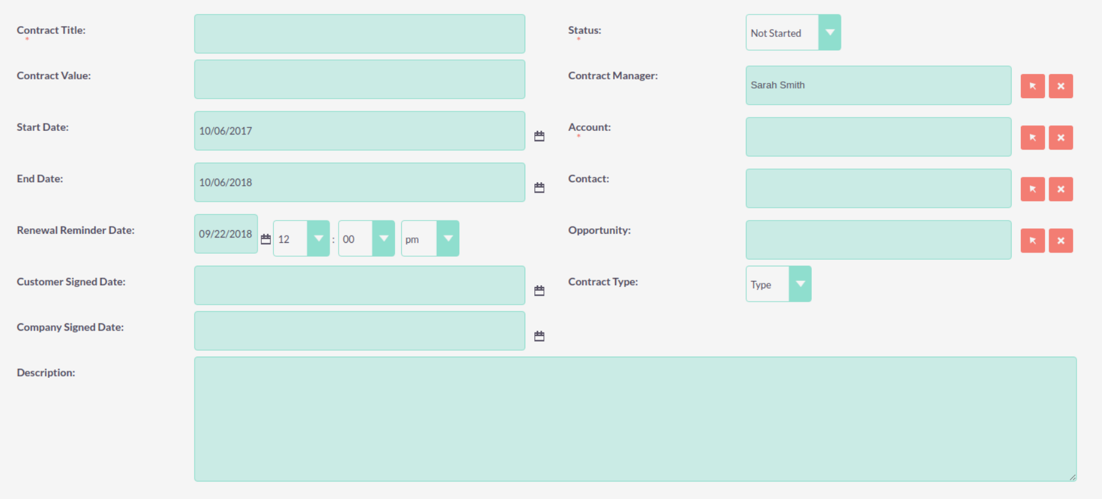Viewport: 1102px width, 499px height.
Task: Click inside the Description text area
Action: (x=635, y=419)
